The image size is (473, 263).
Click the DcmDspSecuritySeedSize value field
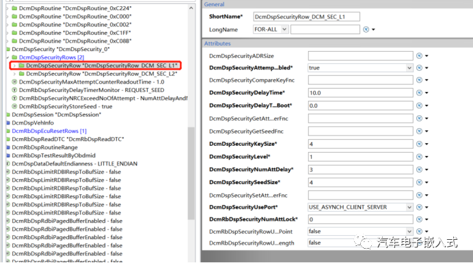pyautogui.click(x=360, y=182)
